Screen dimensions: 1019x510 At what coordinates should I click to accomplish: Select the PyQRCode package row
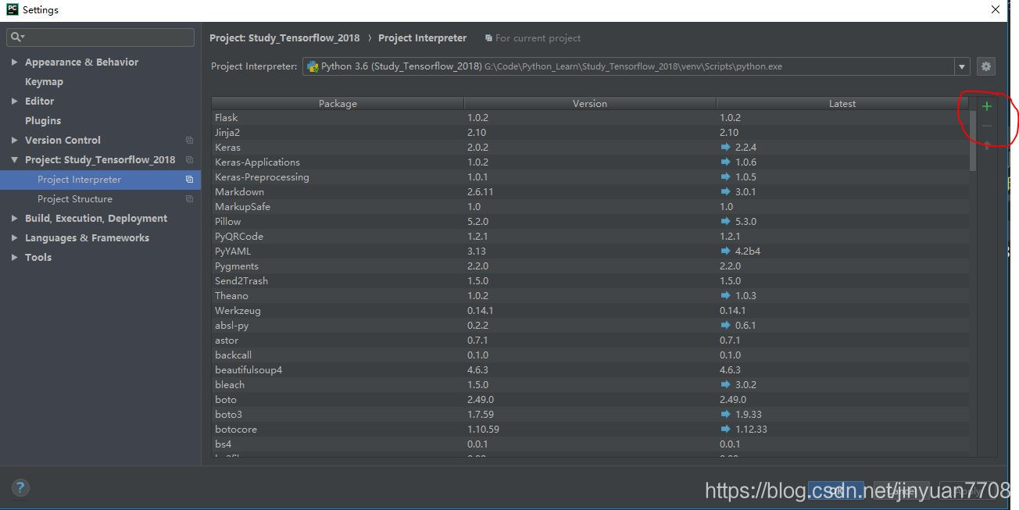point(590,237)
